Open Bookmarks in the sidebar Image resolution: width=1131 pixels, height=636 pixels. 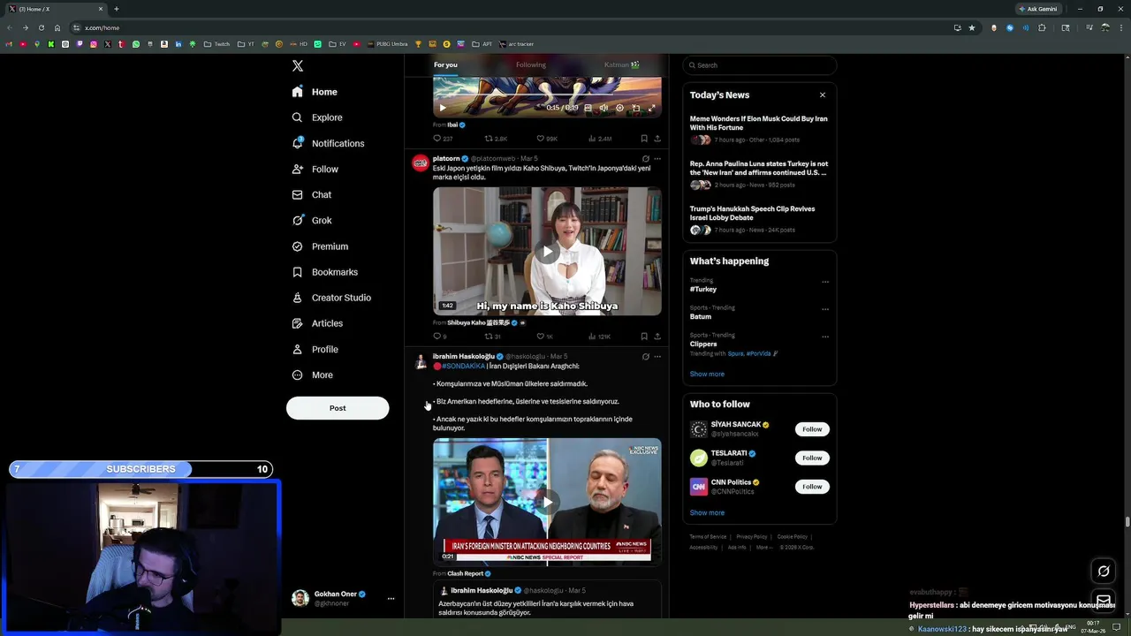coord(324,272)
